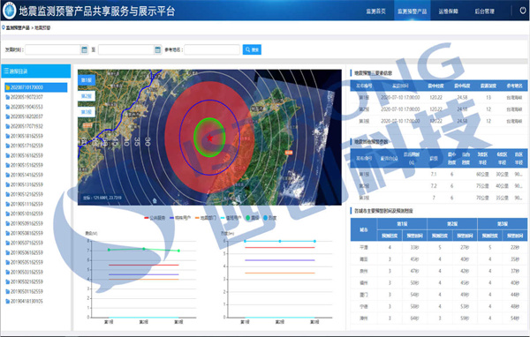This screenshot has height=337, width=530.
Task: Click the platform globe logo
Action: point(9,11)
